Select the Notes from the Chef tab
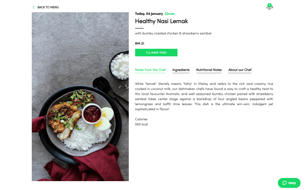The width and height of the screenshot is (305, 190). (150, 70)
